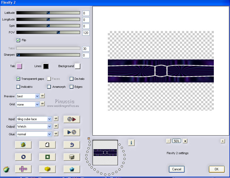Click the dice randomize button
The height and width of the screenshot is (178, 230).
click(72, 157)
